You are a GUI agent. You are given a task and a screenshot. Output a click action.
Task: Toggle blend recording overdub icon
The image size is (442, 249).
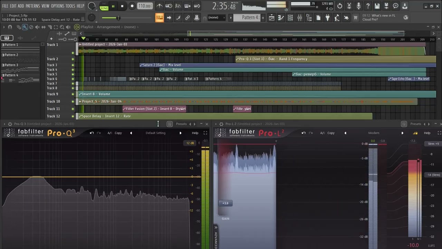point(188,6)
